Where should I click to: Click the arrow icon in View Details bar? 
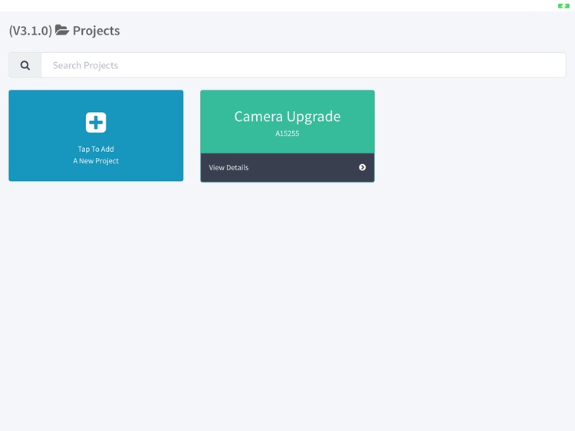(362, 167)
